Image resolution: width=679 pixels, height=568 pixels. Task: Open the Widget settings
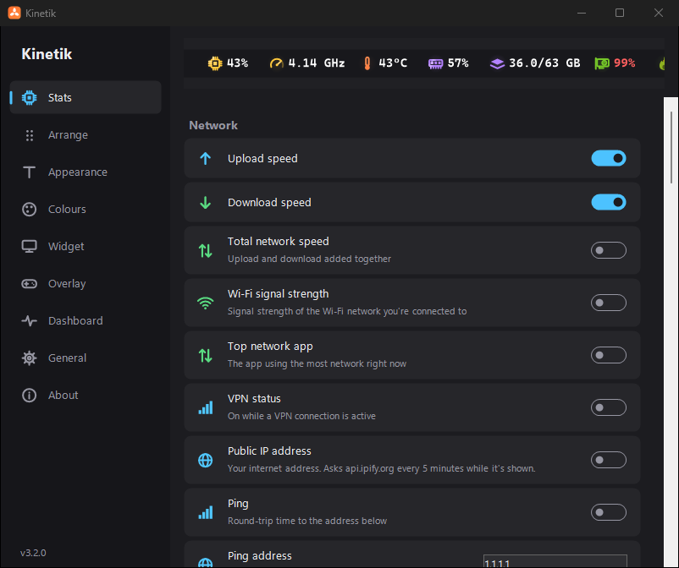click(x=86, y=247)
